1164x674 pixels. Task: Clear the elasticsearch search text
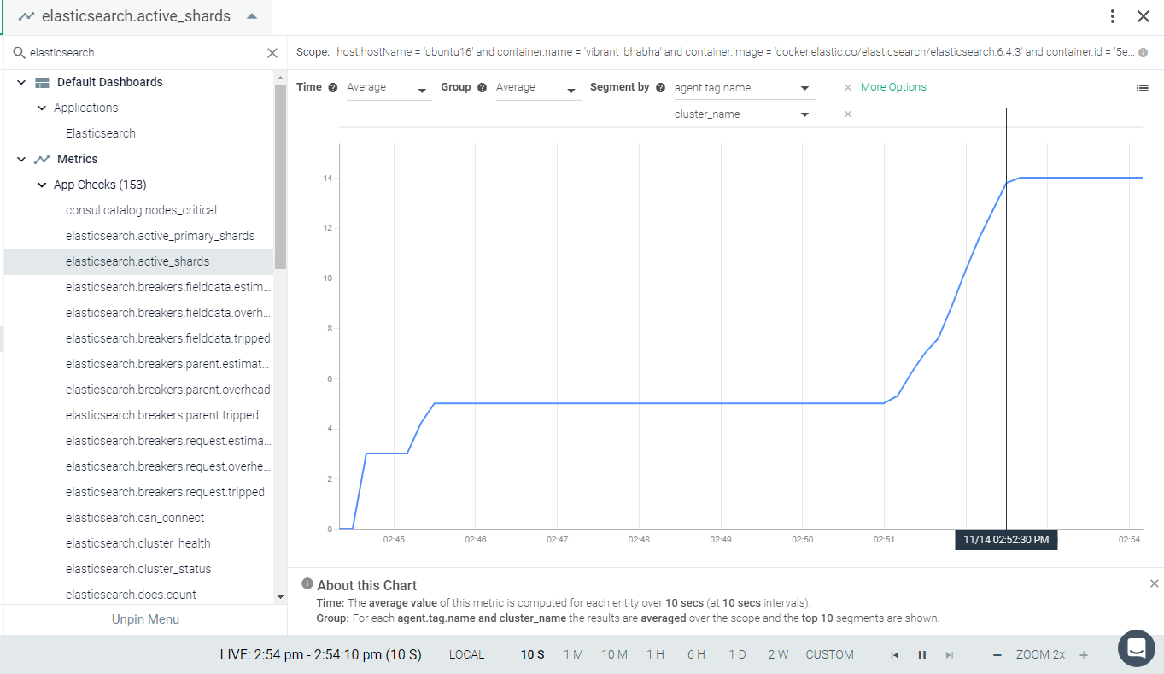click(272, 53)
